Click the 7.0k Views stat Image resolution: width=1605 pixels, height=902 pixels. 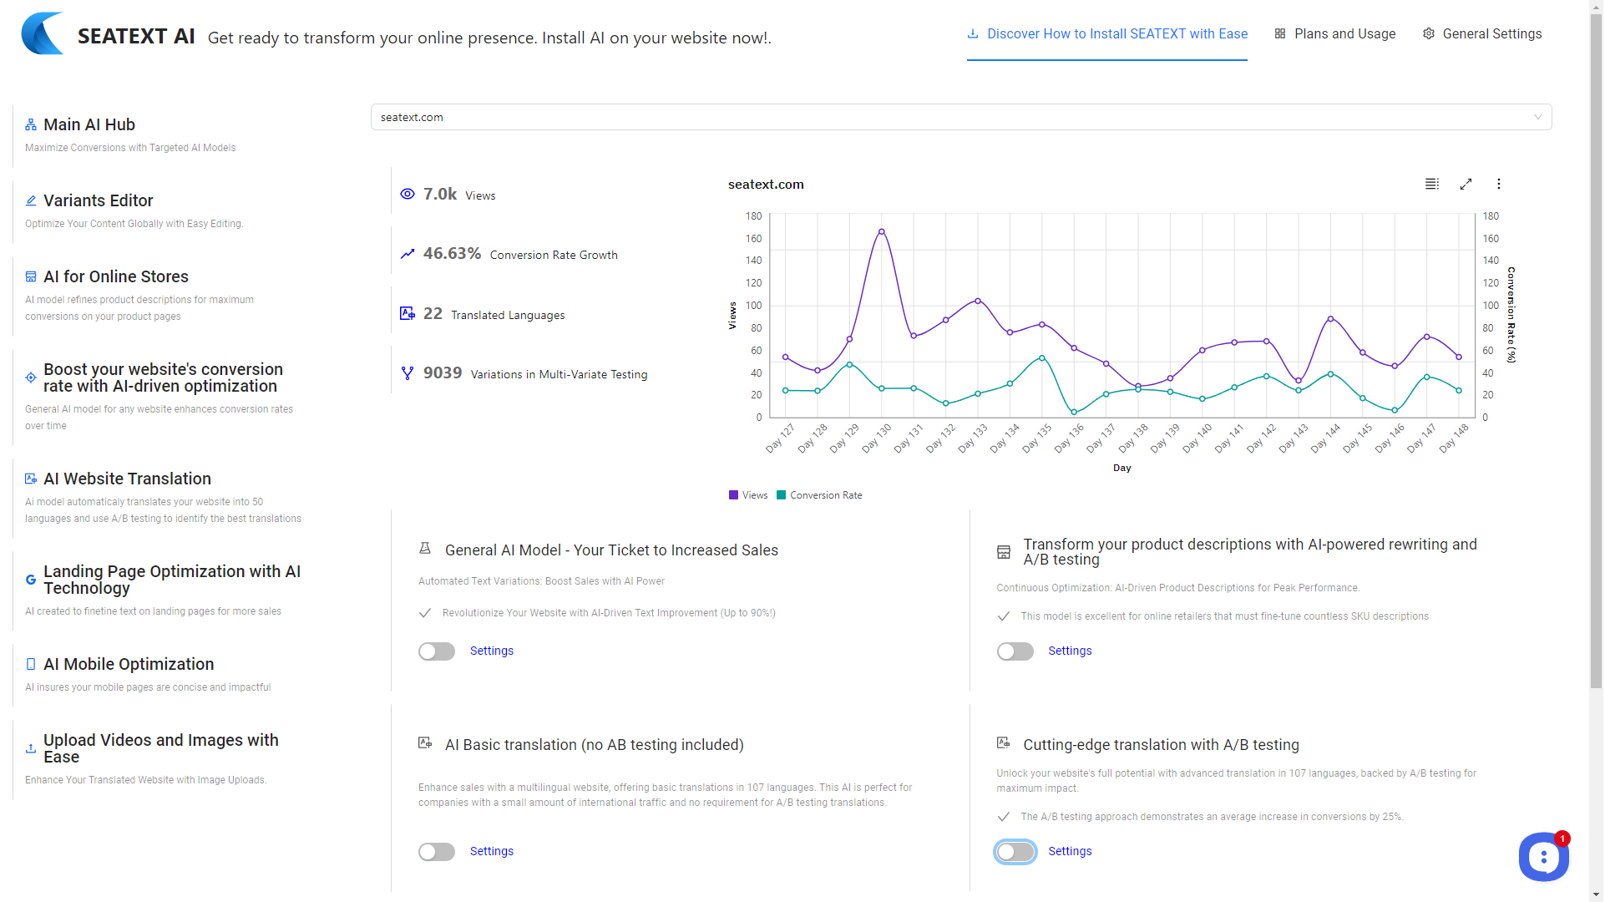pyautogui.click(x=448, y=195)
